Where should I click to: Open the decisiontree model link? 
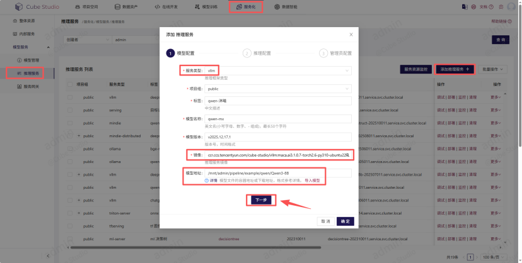pyautogui.click(x=229, y=238)
